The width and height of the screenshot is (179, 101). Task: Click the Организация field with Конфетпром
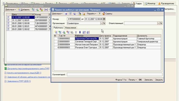point(84,23)
